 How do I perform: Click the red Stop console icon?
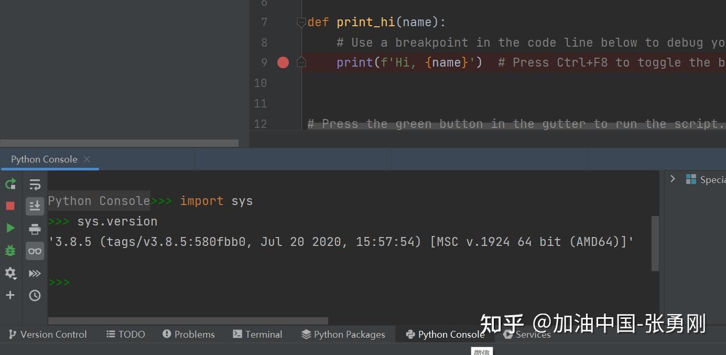[9, 206]
